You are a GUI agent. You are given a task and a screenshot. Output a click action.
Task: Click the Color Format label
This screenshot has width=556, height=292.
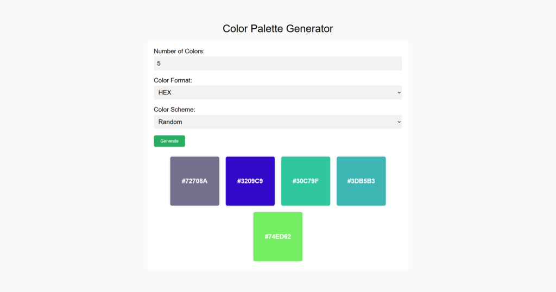click(173, 80)
